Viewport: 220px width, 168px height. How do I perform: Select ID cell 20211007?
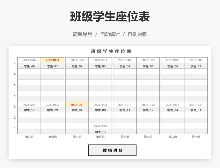point(196,60)
